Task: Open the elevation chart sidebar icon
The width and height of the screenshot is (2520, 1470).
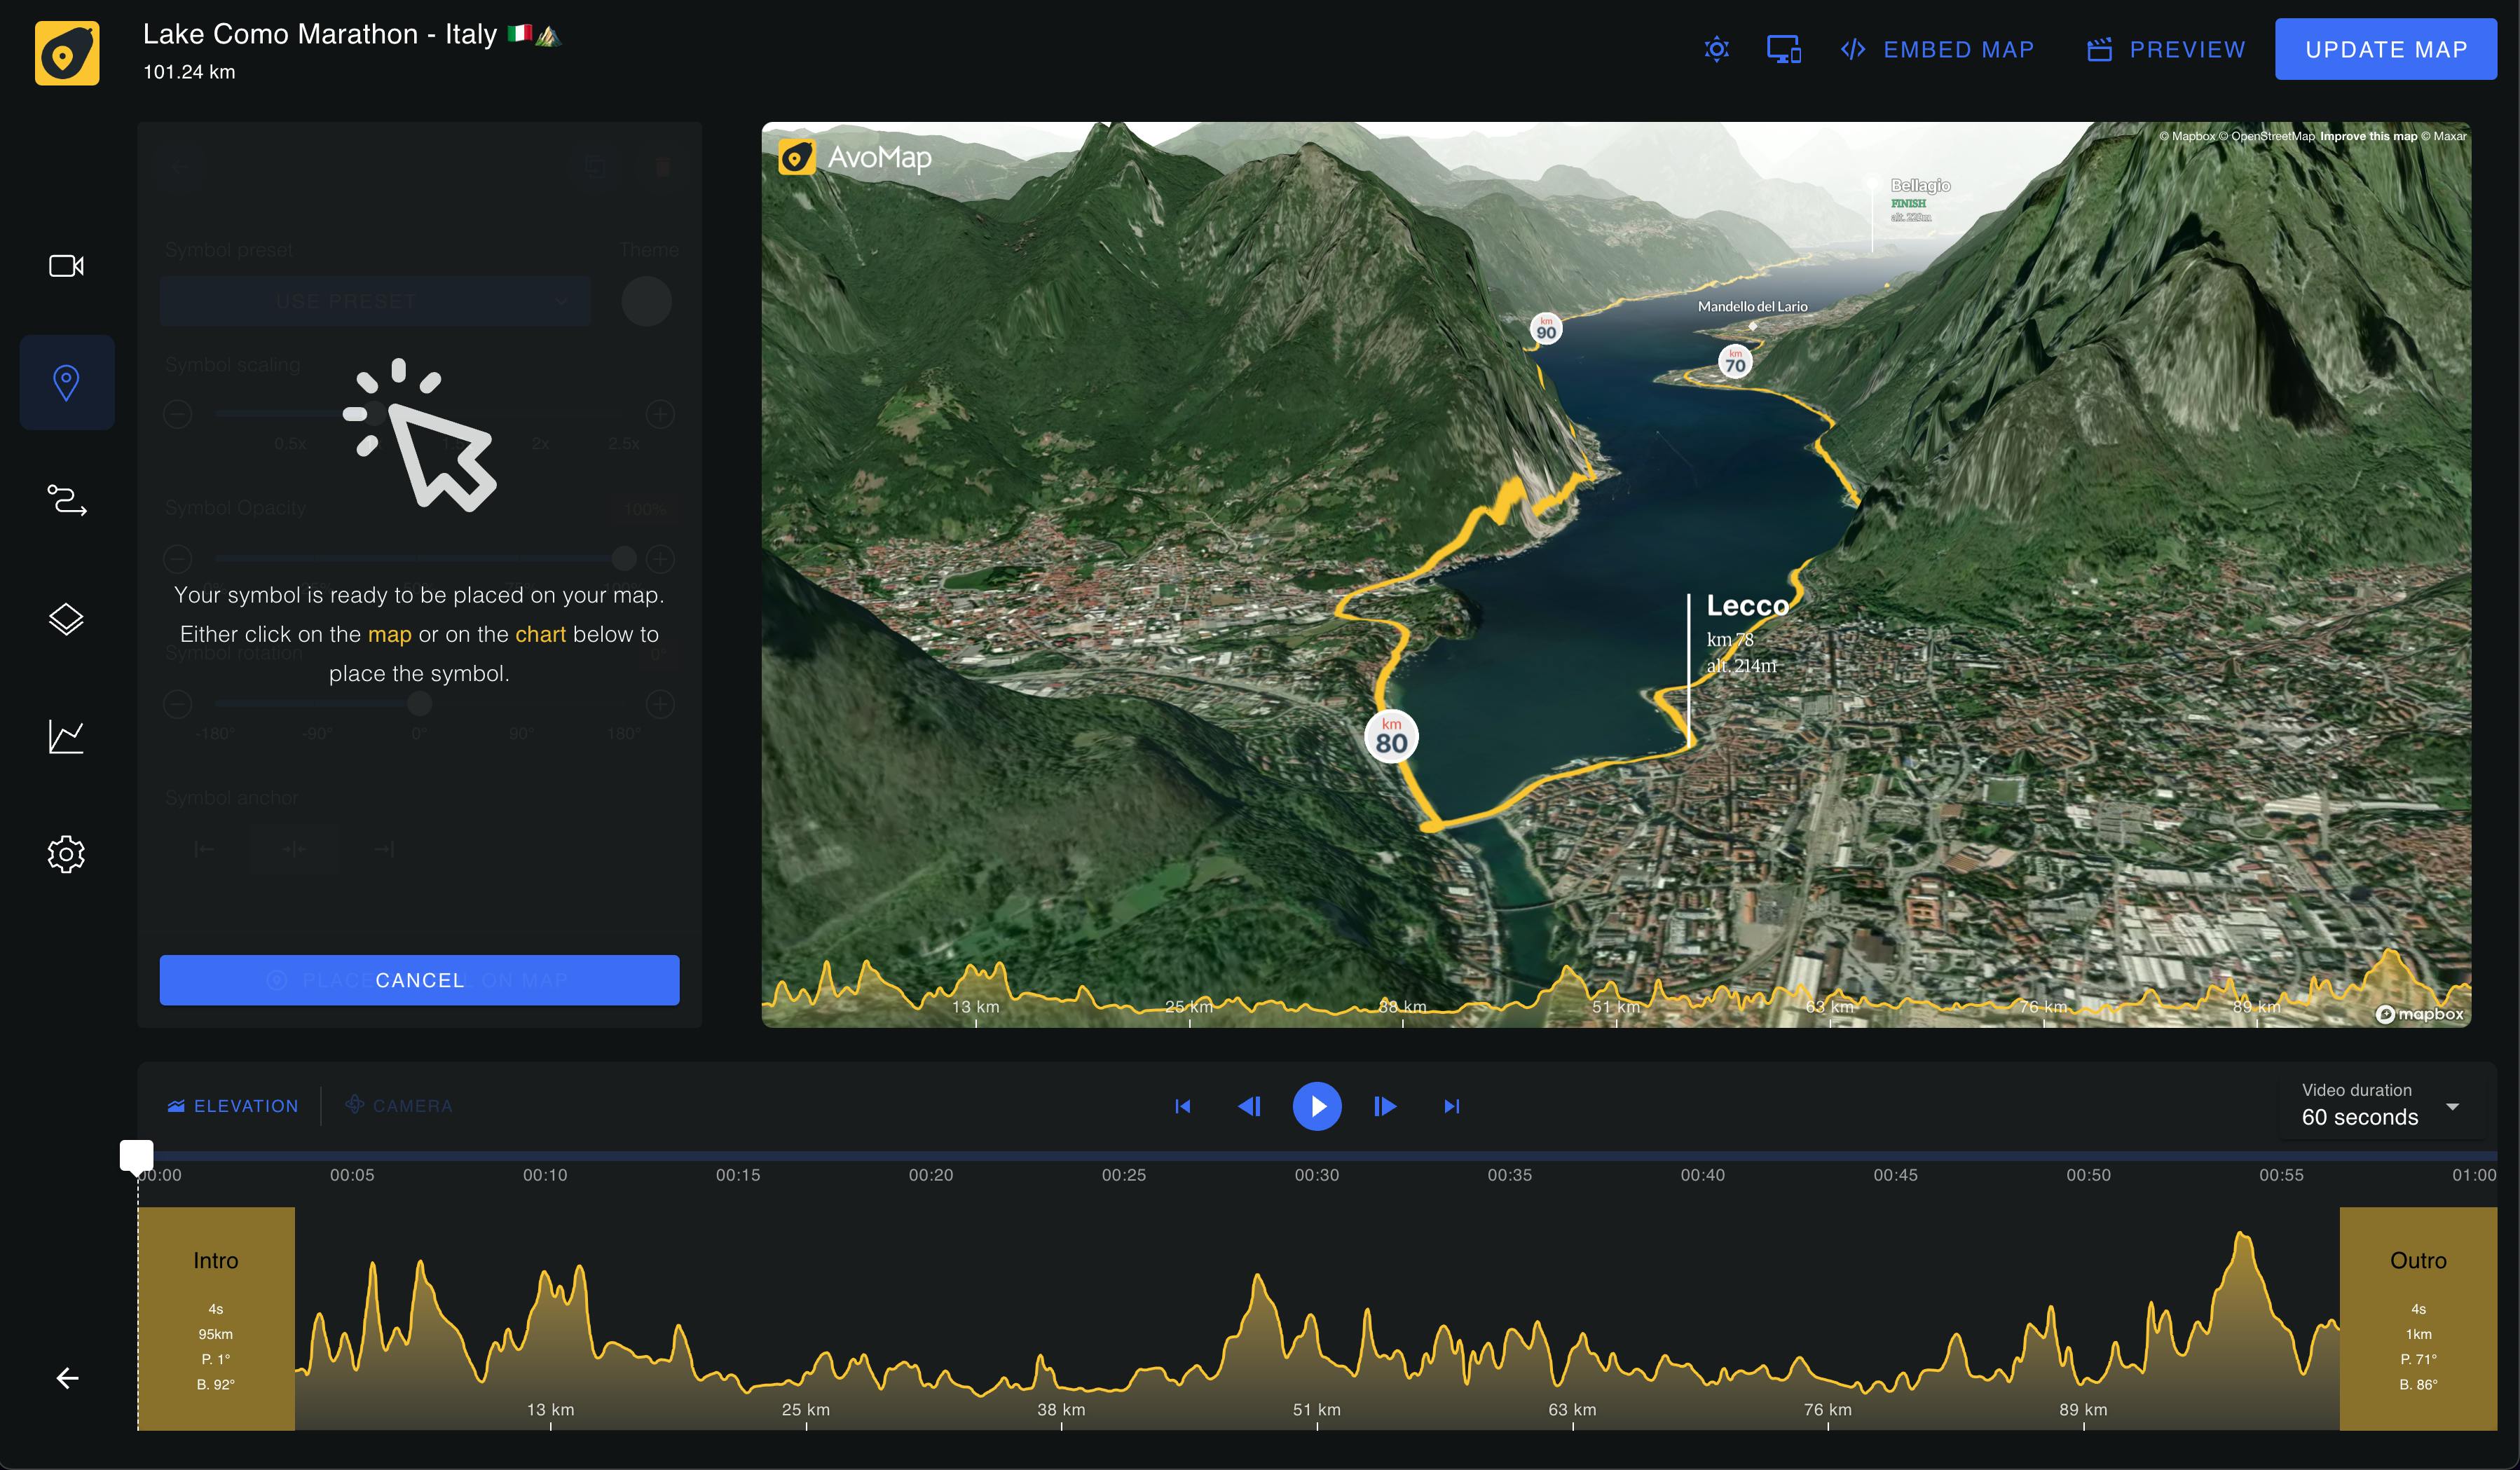Action: click(66, 737)
